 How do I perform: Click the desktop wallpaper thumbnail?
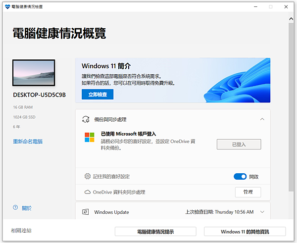coord(34,73)
